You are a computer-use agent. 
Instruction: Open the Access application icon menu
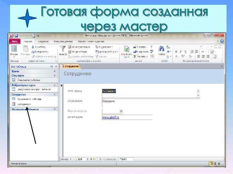(x=11, y=36)
